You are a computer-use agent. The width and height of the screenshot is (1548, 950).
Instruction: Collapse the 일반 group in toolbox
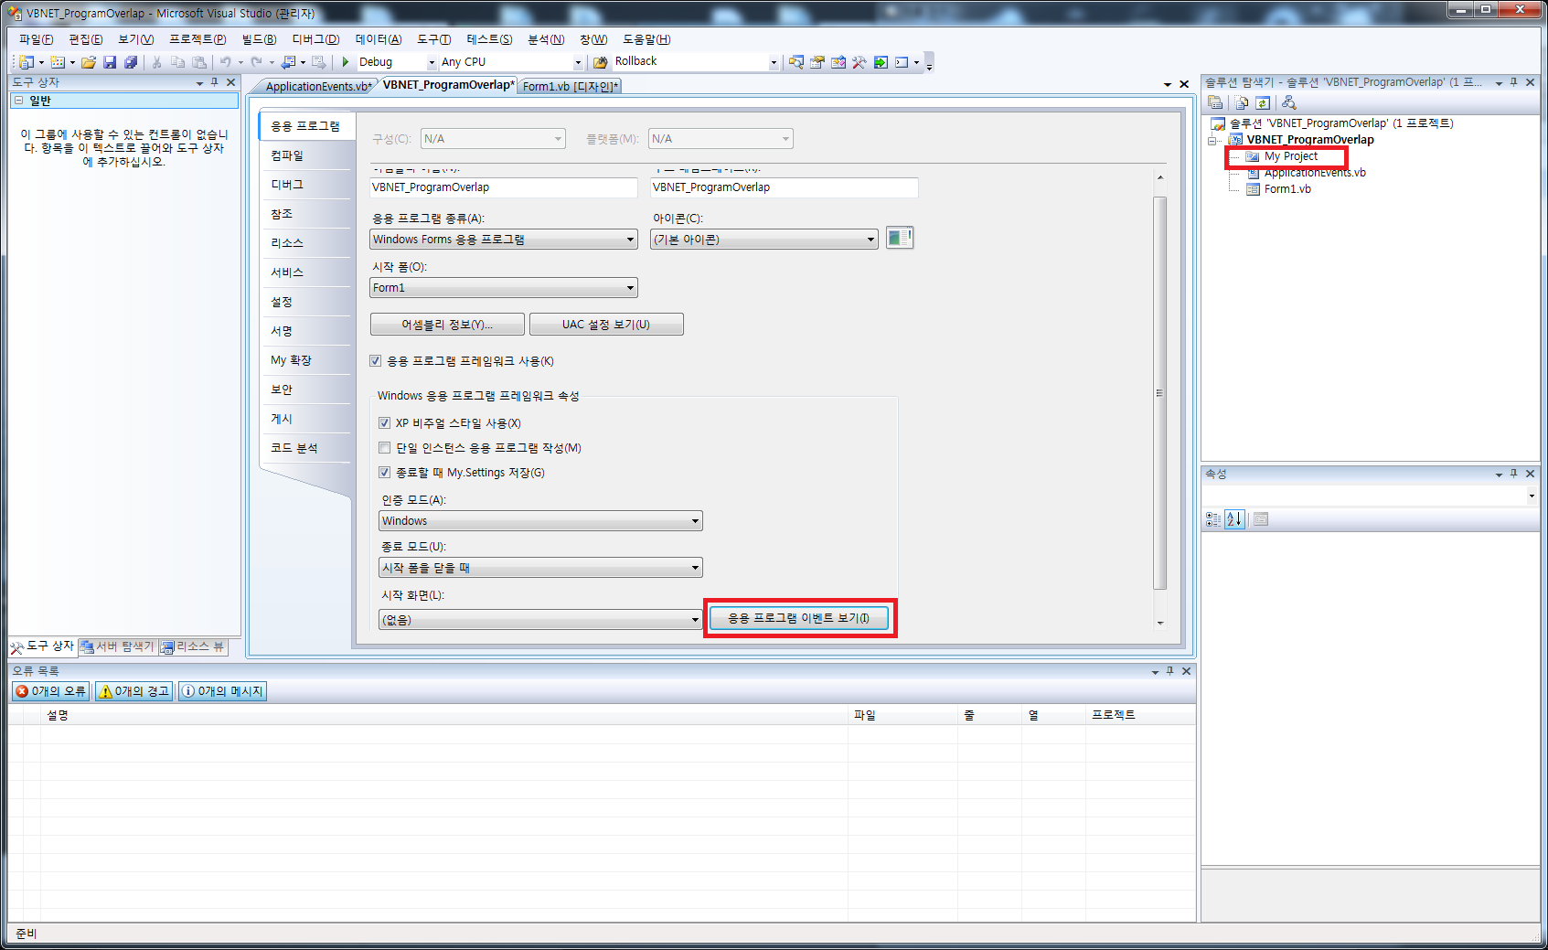click(18, 101)
